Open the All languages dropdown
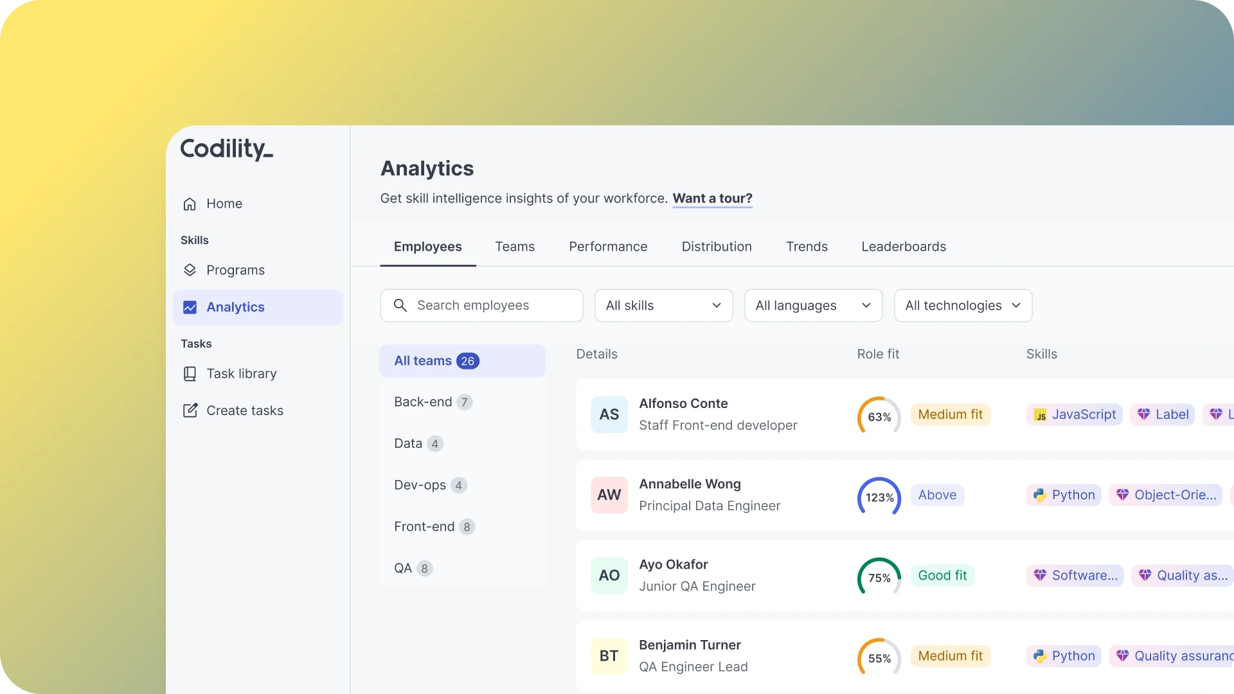 [x=814, y=305]
